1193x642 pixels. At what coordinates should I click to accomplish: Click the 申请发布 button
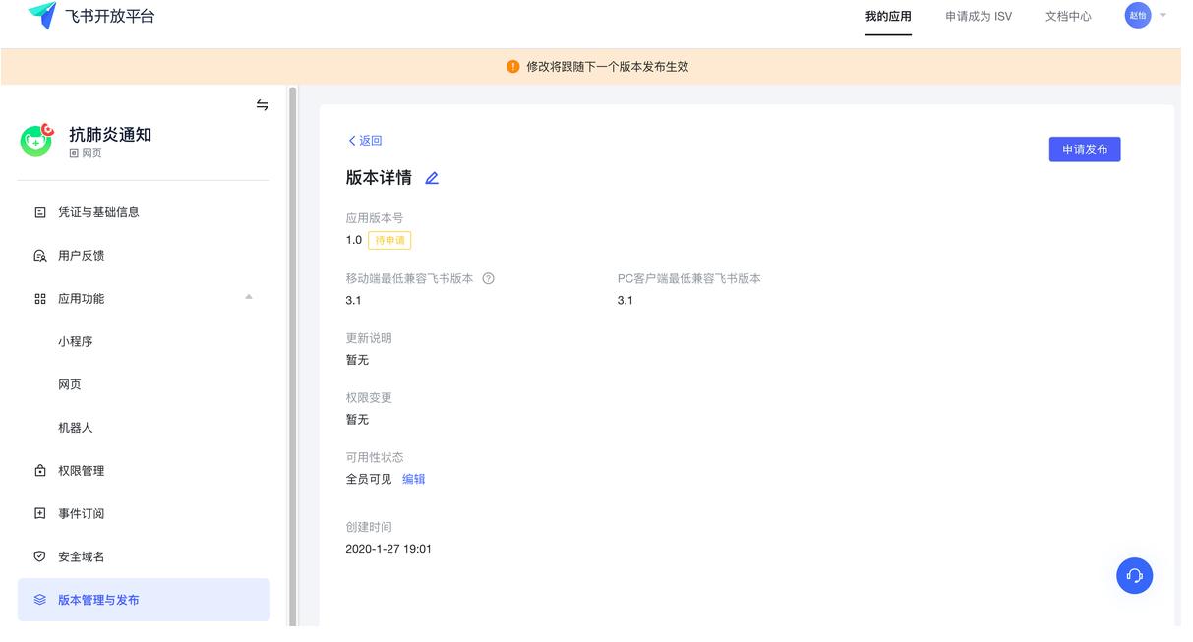point(1084,148)
